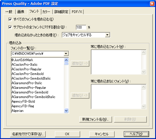Select ACaslonPro-Regular font
The width and height of the screenshot is (156, 139).
point(38,69)
